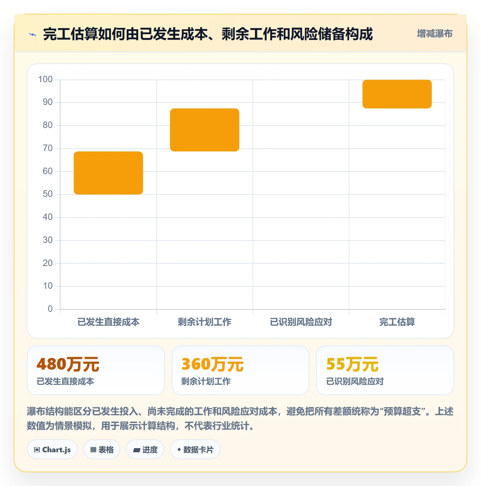Click the 50 y-axis tick value
The height and width of the screenshot is (486, 481).
click(x=48, y=194)
